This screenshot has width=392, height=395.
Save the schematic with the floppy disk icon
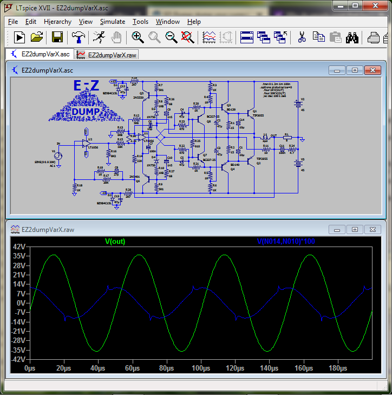point(57,37)
